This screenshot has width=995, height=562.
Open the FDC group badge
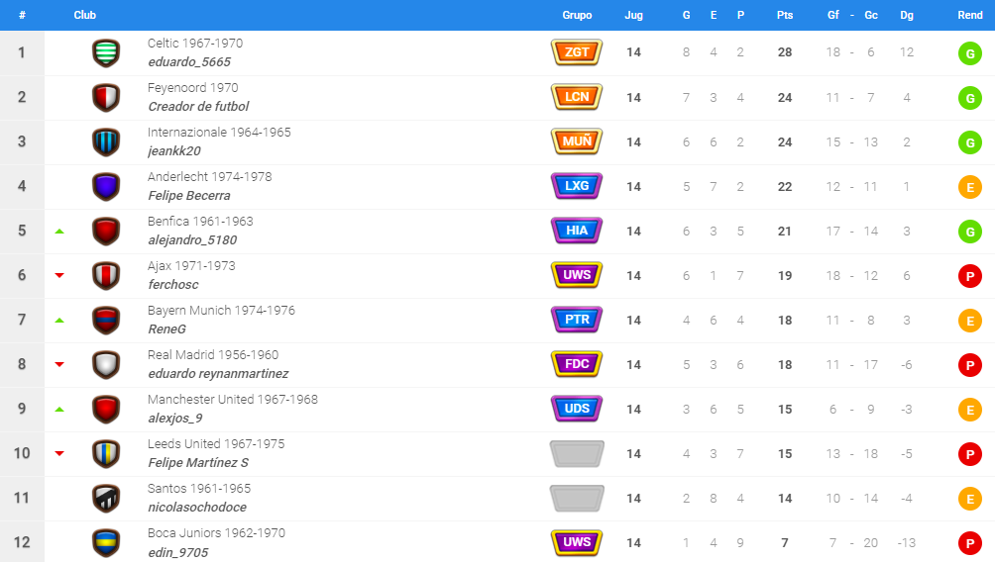pyautogui.click(x=577, y=364)
